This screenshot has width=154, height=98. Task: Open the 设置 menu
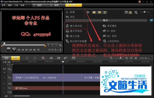click(x=22, y=5)
